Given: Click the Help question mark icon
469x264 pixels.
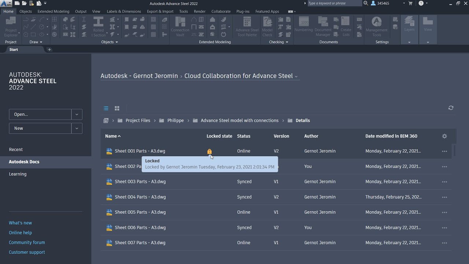Looking at the screenshot, I should tap(421, 3).
